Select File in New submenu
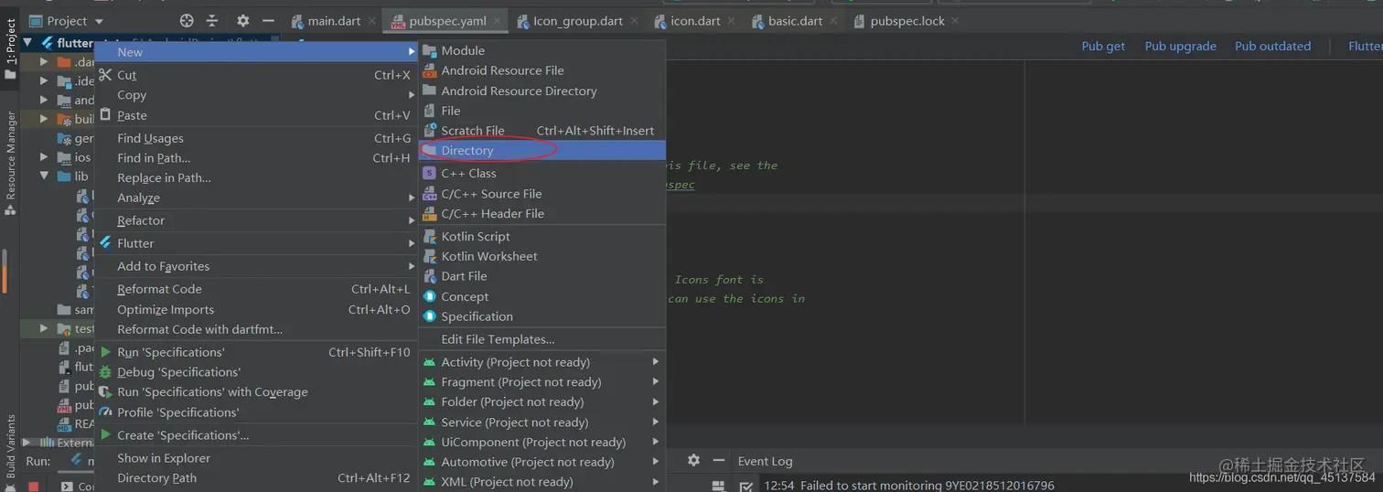The image size is (1383, 492). (542, 111)
